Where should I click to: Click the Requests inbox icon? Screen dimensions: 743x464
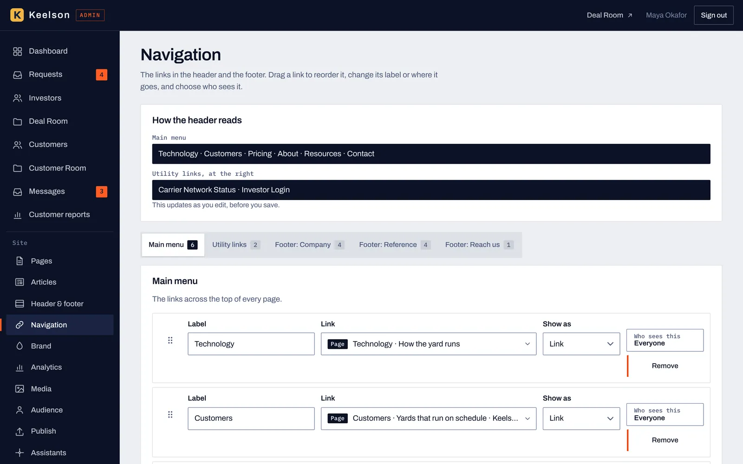(18, 75)
